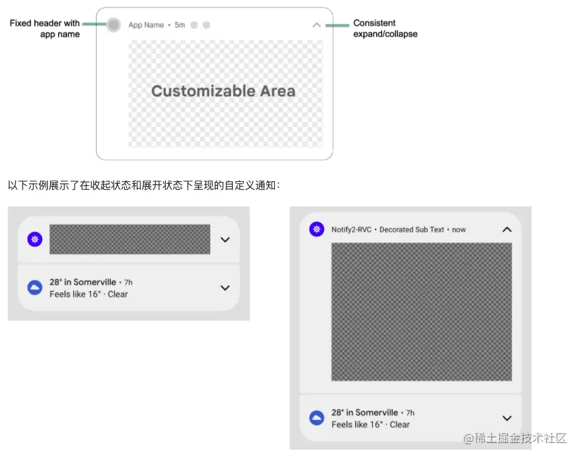Click the blue cloud weather icon in left panel
This screenshot has width=580, height=458.
35,288
